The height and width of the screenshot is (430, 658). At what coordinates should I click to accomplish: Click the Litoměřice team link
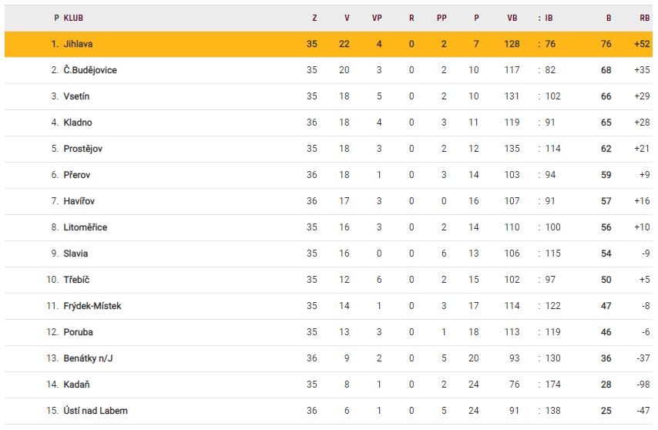[86, 227]
